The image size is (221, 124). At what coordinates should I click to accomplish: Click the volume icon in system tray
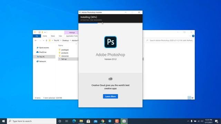click(202, 121)
